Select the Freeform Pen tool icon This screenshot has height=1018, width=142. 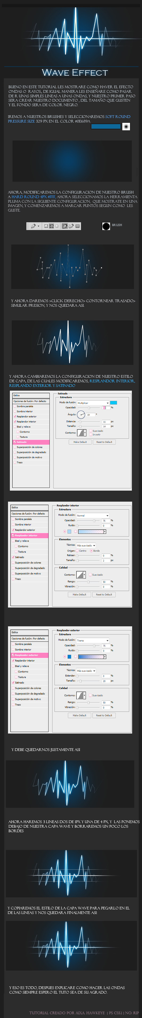click(71, 226)
